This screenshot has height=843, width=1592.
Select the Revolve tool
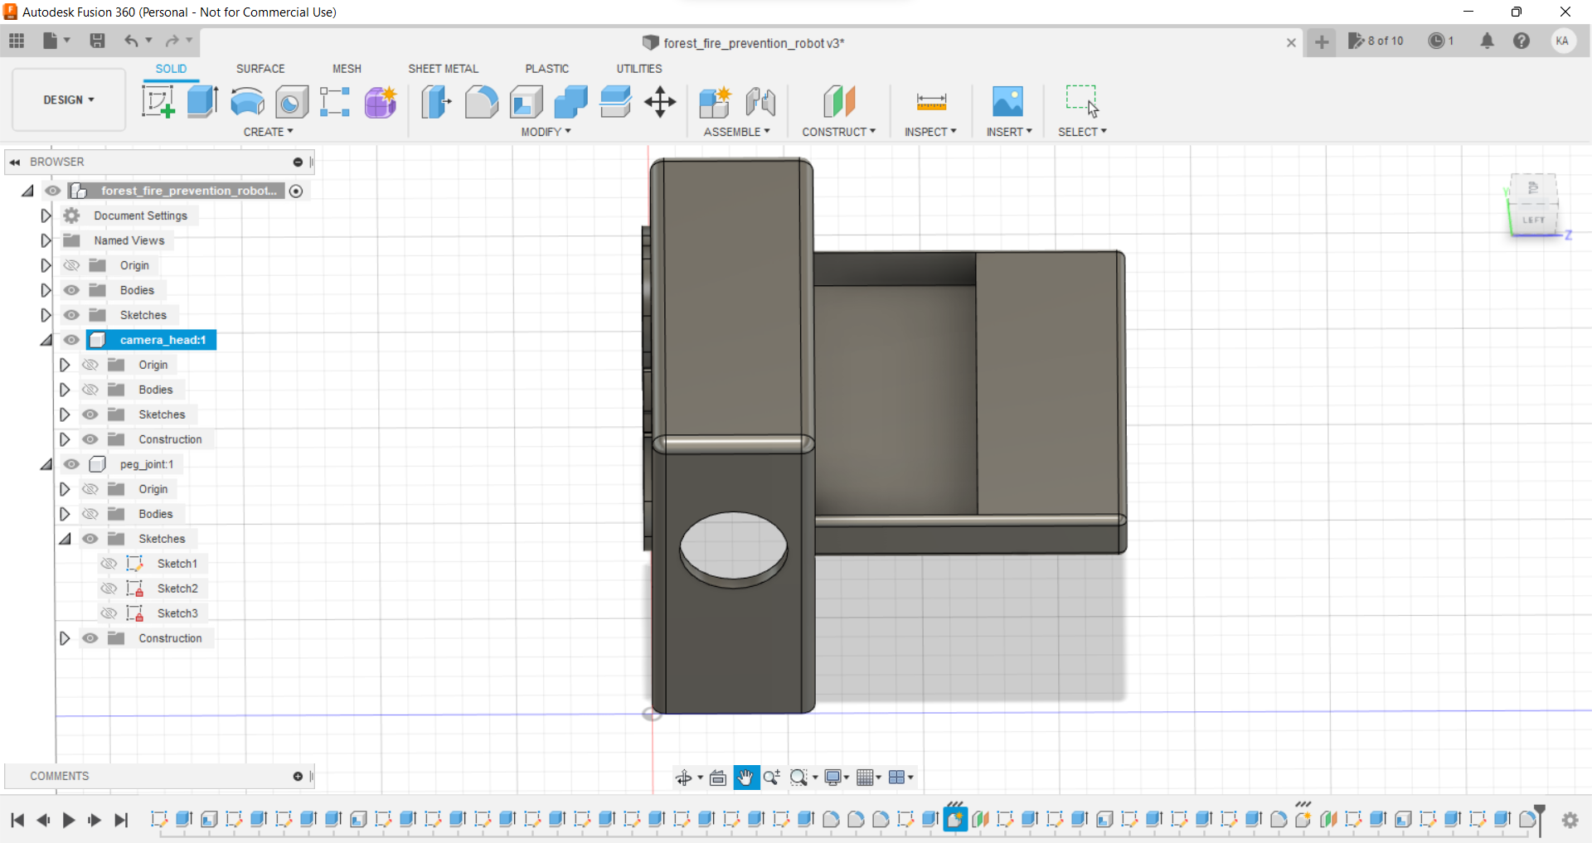tap(247, 102)
